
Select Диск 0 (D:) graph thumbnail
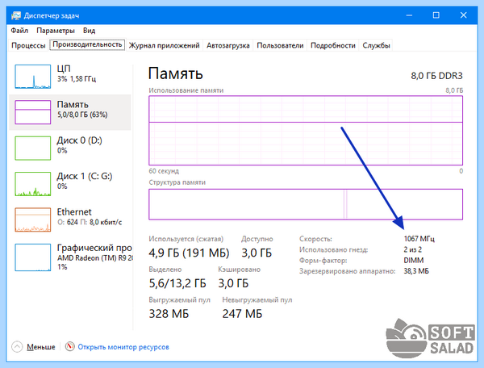point(33,148)
